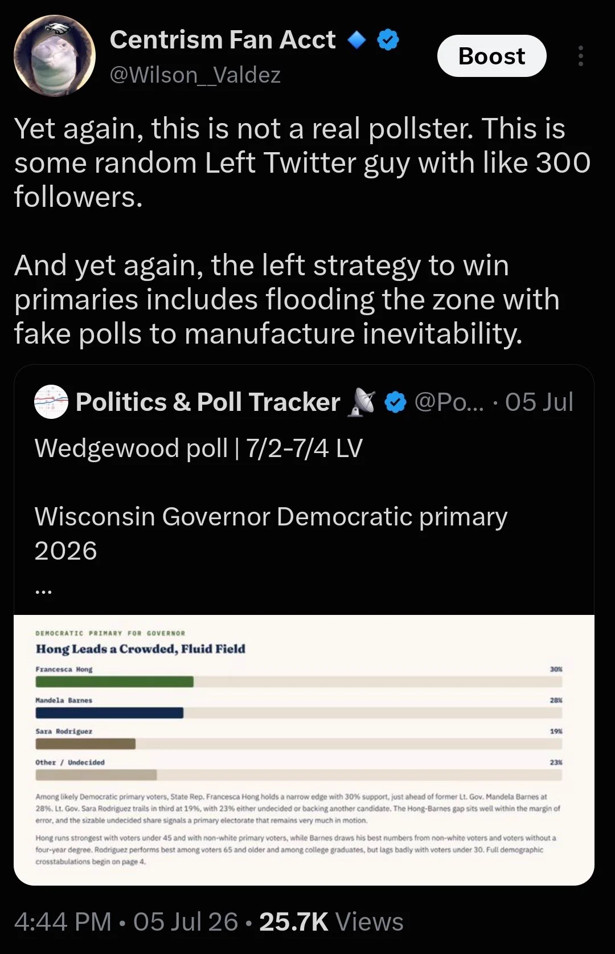Image resolution: width=615 pixels, height=954 pixels.
Task: Expand the quoted post ellipsis text
Action: [x=43, y=590]
